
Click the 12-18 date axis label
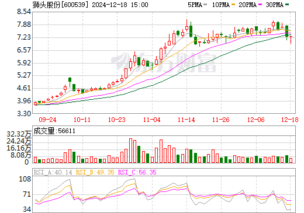pyautogui.click(x=290, y=120)
